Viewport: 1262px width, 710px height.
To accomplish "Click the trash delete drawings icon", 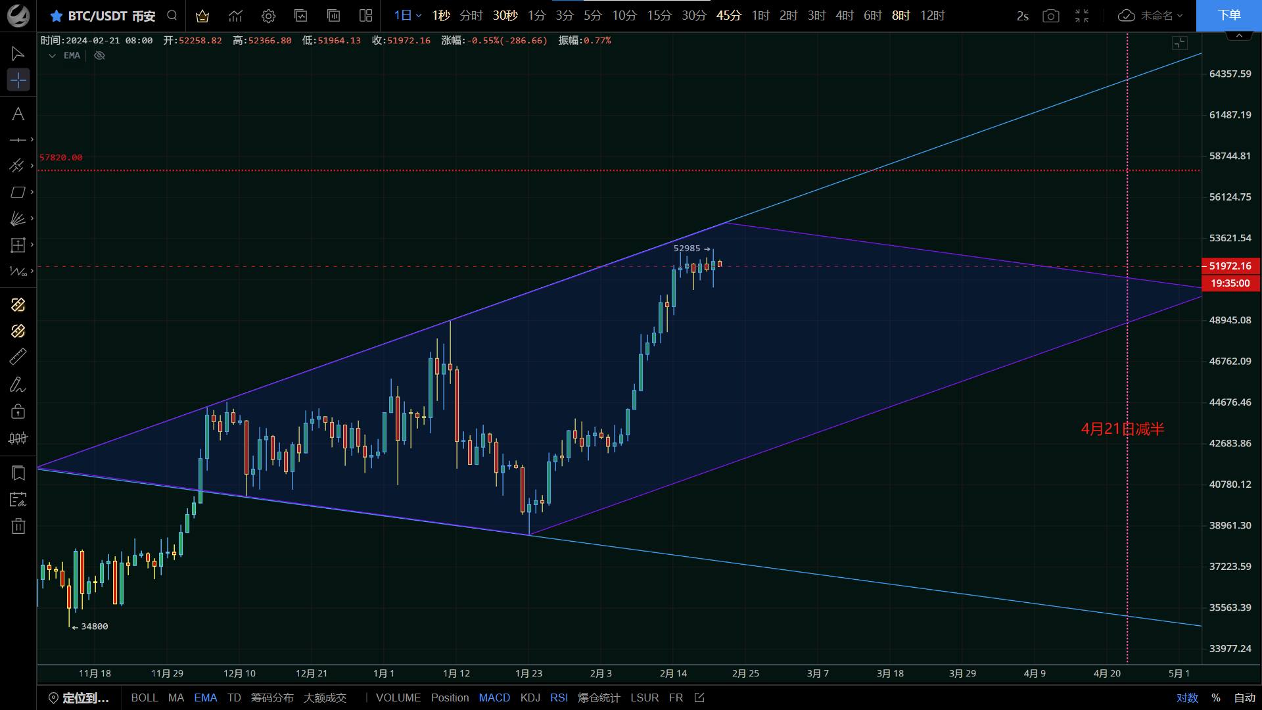I will pos(18,526).
